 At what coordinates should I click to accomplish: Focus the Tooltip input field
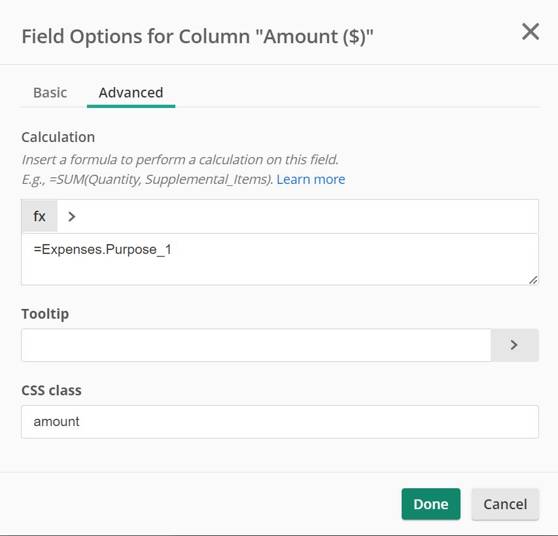click(256, 346)
